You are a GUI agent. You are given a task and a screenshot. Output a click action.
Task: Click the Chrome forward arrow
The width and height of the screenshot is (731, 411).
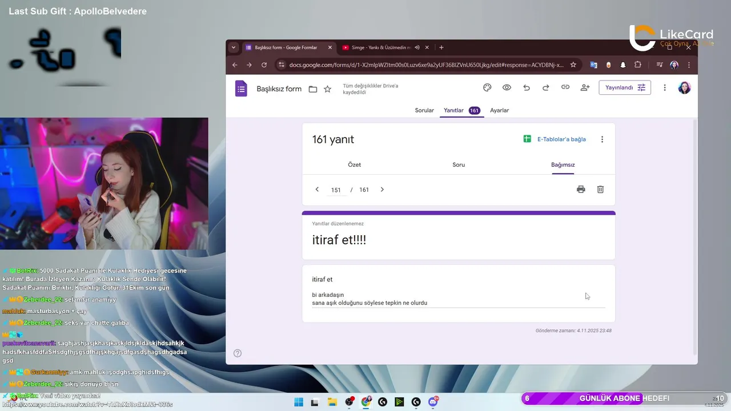coord(249,65)
